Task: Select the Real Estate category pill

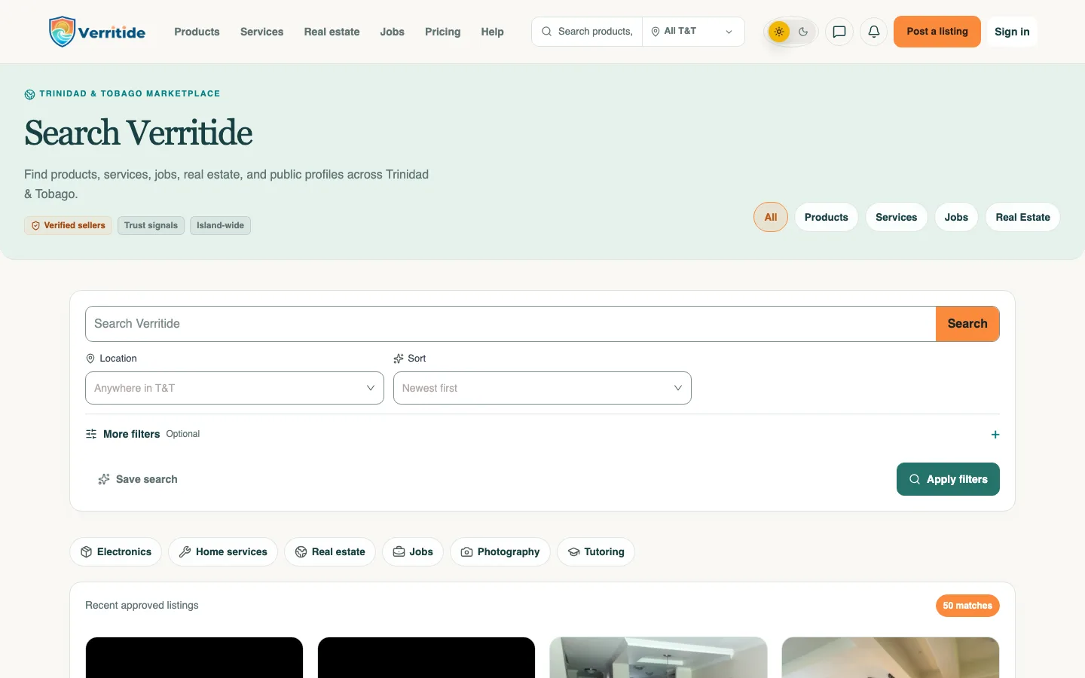Action: click(x=1022, y=217)
